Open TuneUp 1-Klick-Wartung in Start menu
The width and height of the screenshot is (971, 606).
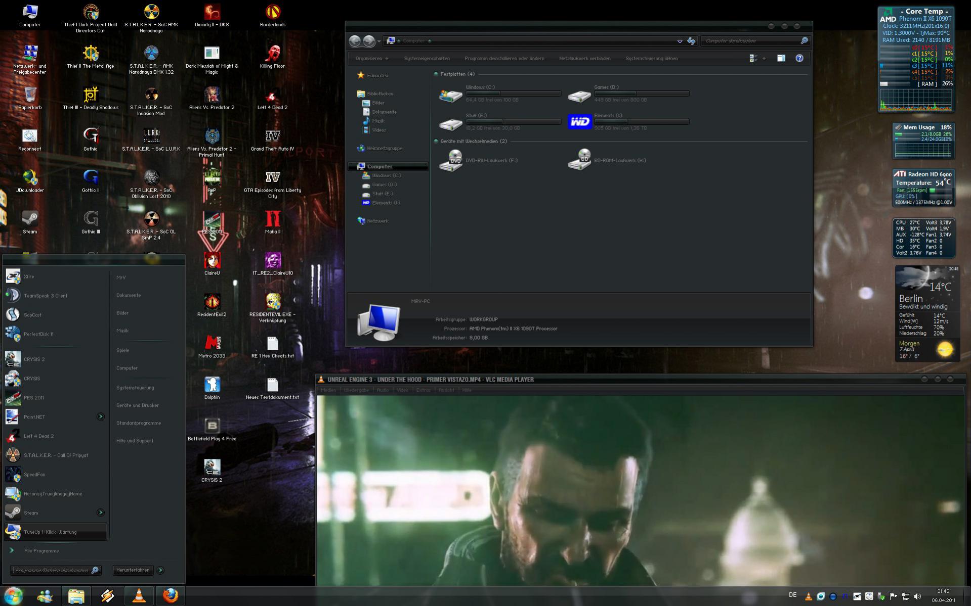[56, 532]
